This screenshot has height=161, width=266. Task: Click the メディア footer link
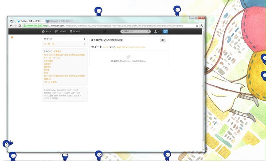pyautogui.click(x=47, y=98)
